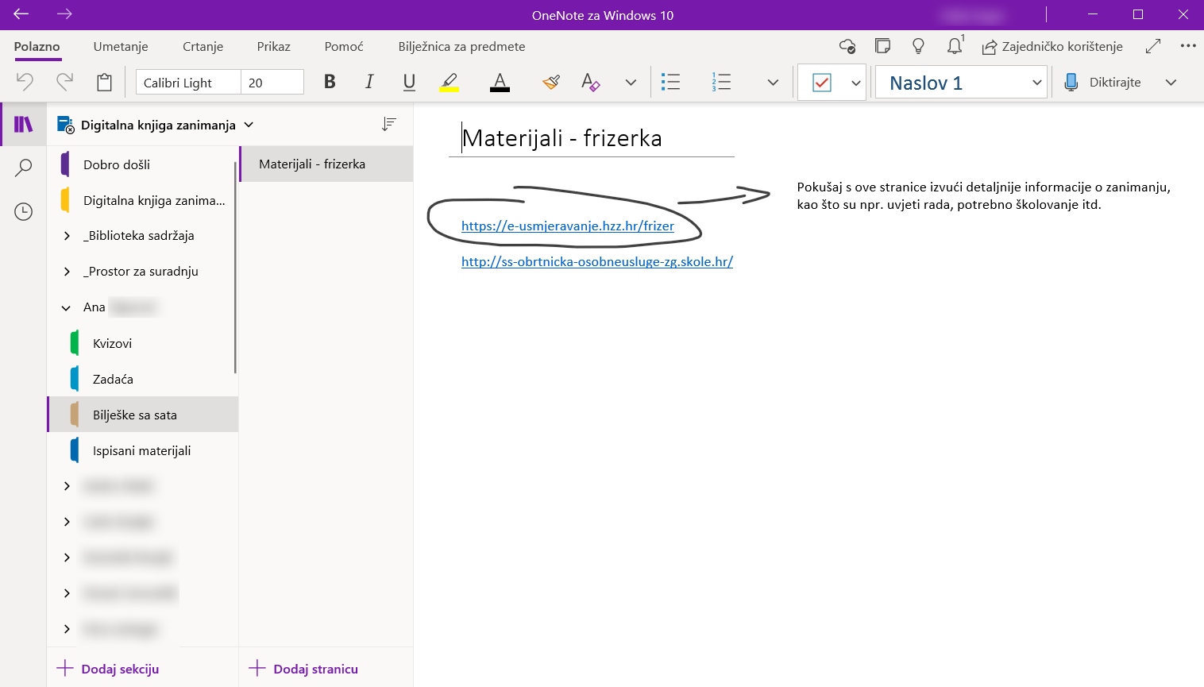This screenshot has height=687, width=1204.
Task: Switch to the Polazno tab
Action: 37,46
